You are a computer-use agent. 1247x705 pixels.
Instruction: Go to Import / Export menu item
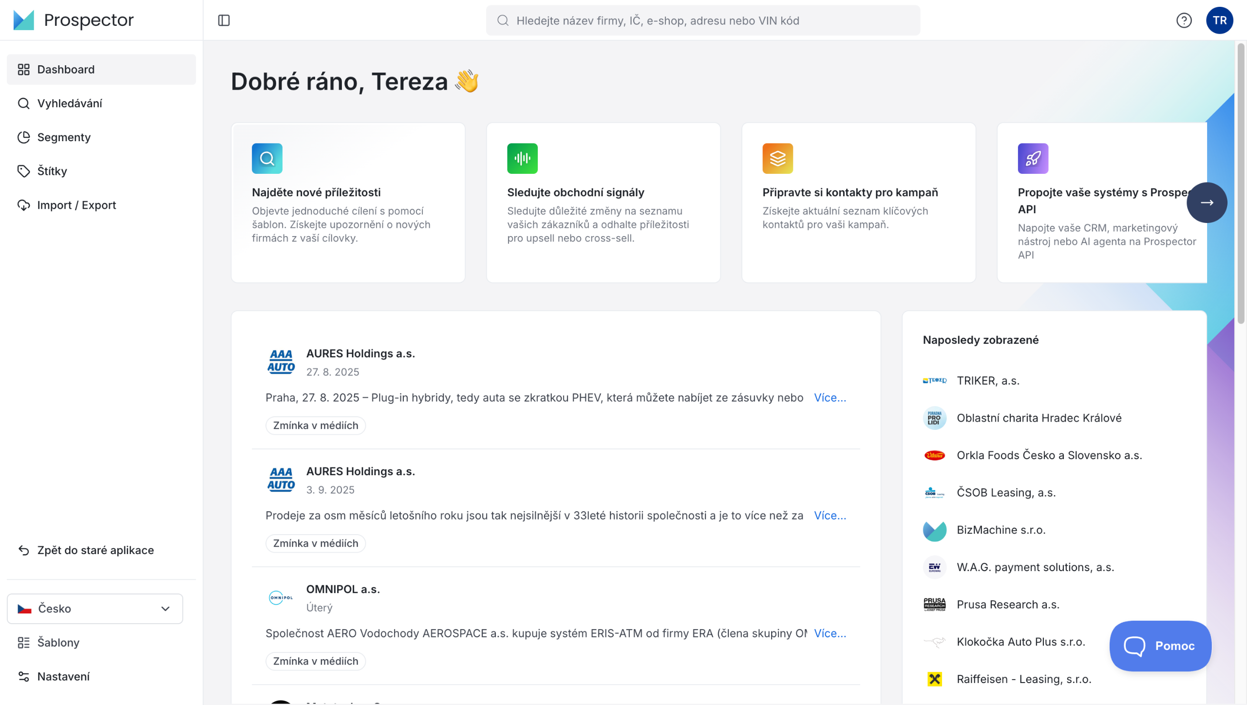coord(76,205)
